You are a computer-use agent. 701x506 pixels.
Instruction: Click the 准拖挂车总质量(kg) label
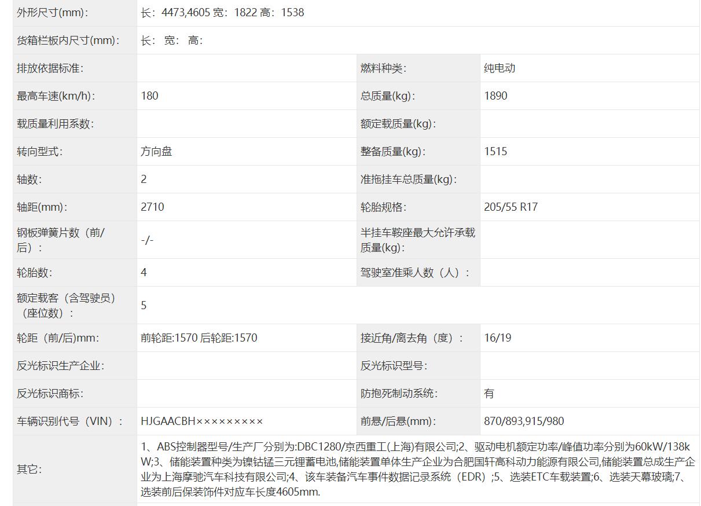[409, 179]
